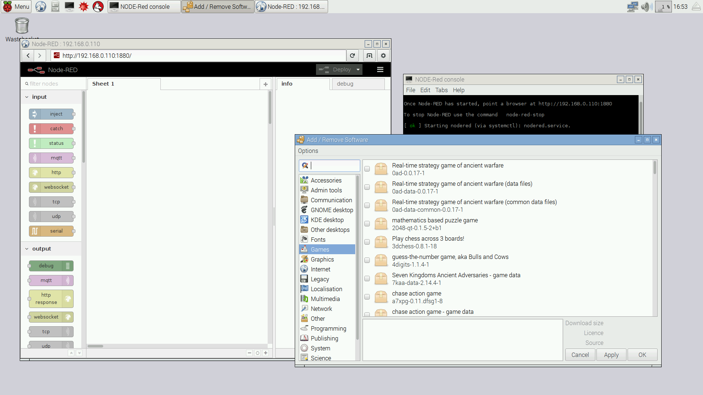Click the eject icon in system tray
This screenshot has height=395, width=703.
[696, 7]
